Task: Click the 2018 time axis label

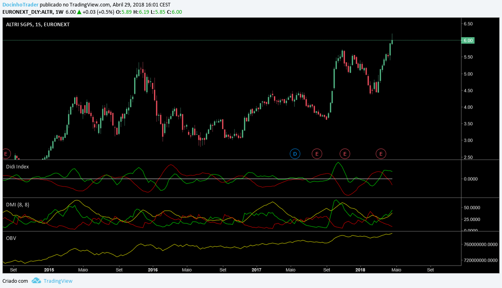Action: click(x=360, y=269)
